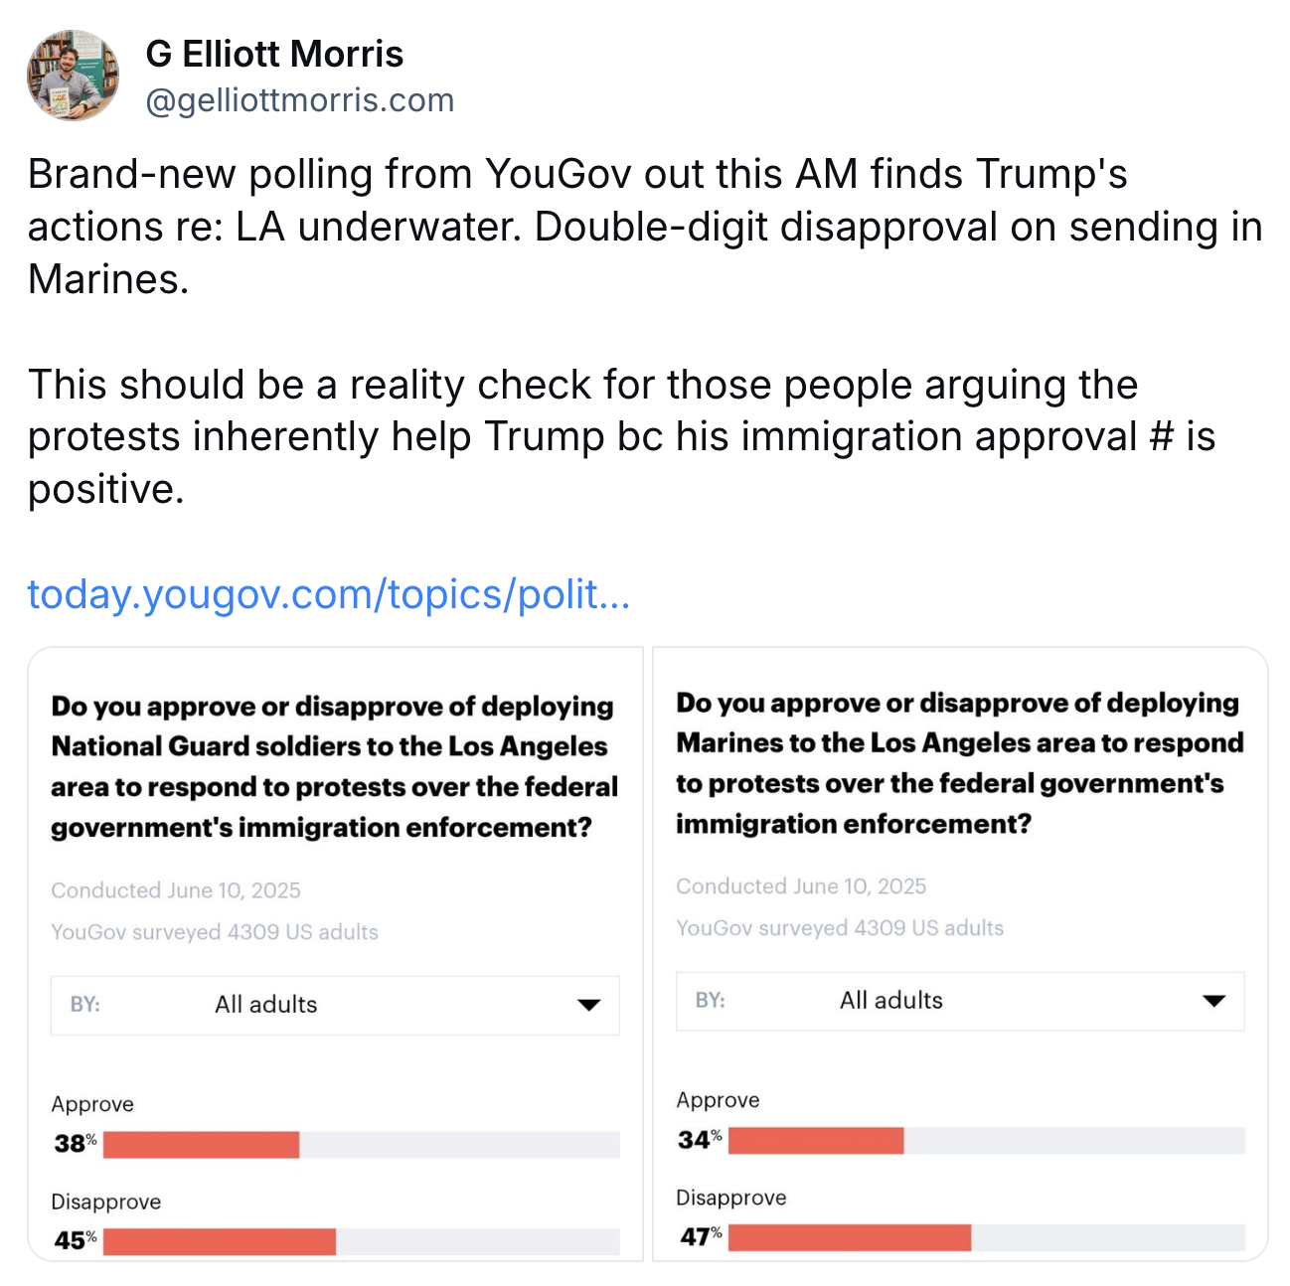The height and width of the screenshot is (1286, 1290).
Task: Select the 34% Approve bar for Marines
Action: click(816, 1140)
